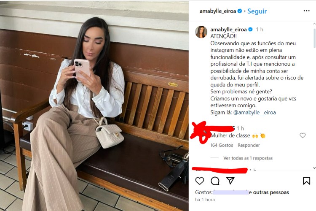Click the comments scrollbar thumb
This screenshot has width=316, height=211.
(314, 38)
